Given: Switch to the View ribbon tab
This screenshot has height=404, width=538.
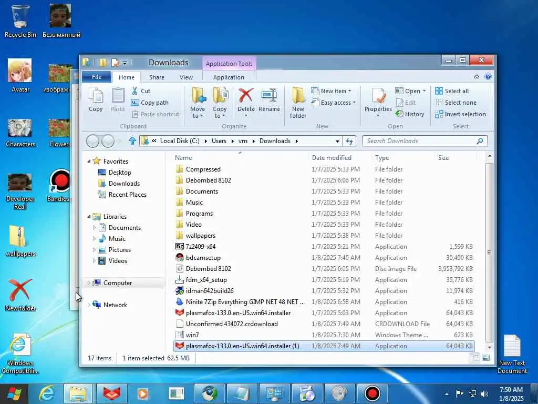Looking at the screenshot, I should [x=187, y=77].
